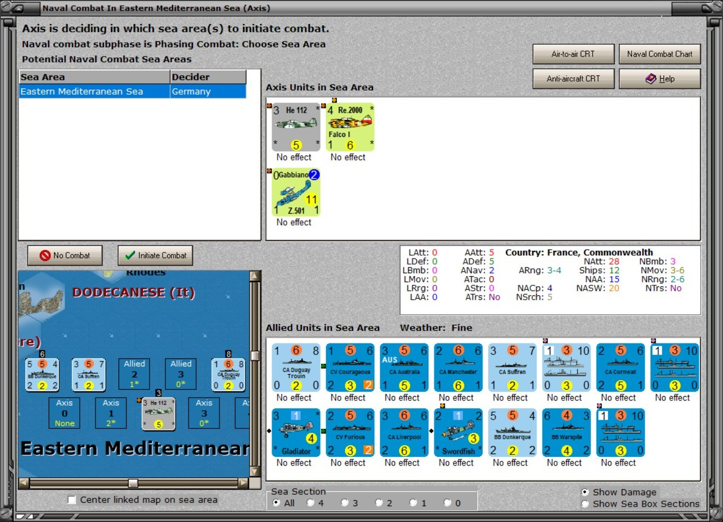Viewport: 723px width, 522px height.
Task: Select the CA Manchester cruiser counter
Action: [458, 368]
